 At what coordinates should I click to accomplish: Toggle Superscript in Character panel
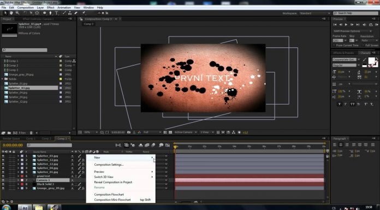[x=365, y=104]
